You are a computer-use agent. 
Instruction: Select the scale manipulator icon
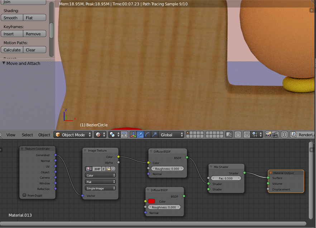pyautogui.click(x=154, y=135)
